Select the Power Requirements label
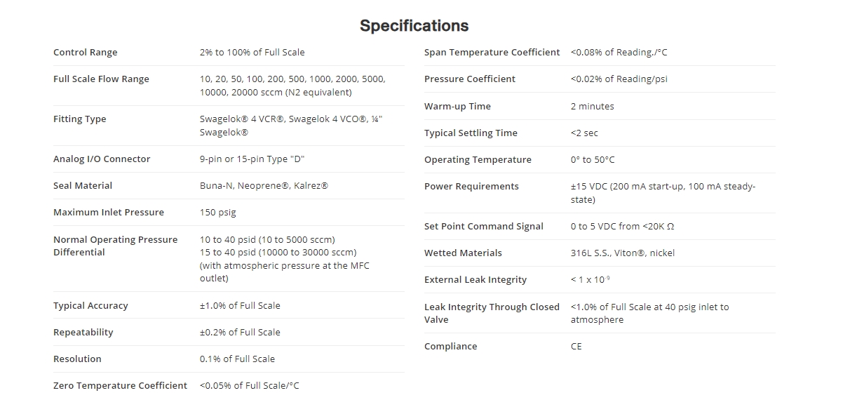 (x=471, y=187)
